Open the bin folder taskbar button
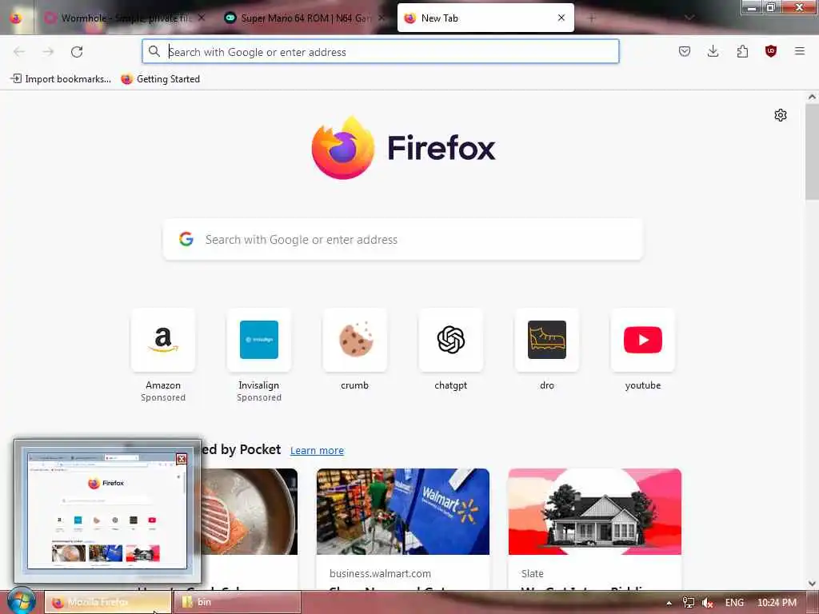Viewport: 819px width, 614px height. pos(237,602)
